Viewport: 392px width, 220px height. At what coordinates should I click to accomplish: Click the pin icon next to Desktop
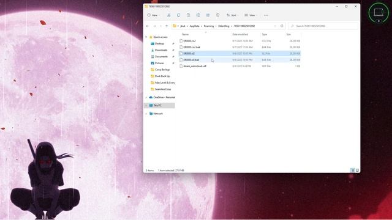[x=173, y=43]
